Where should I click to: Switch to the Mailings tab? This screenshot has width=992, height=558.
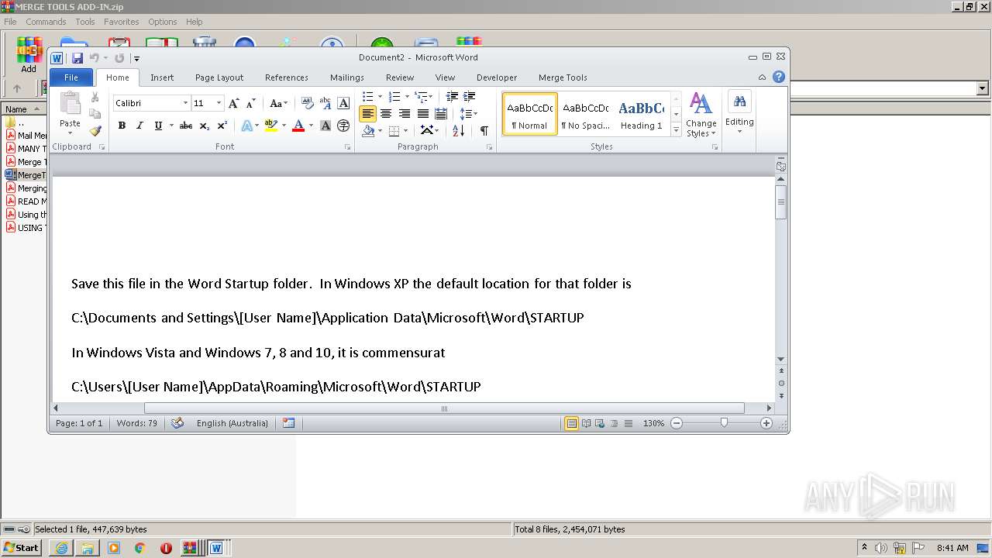(346, 77)
